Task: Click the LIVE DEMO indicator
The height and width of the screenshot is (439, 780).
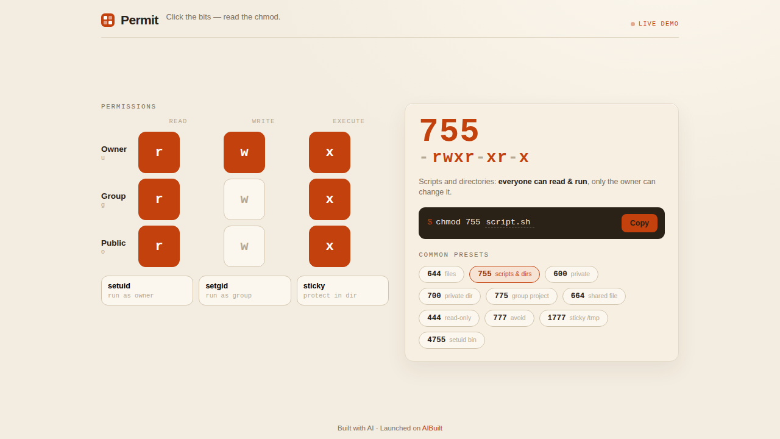Action: tap(654, 24)
